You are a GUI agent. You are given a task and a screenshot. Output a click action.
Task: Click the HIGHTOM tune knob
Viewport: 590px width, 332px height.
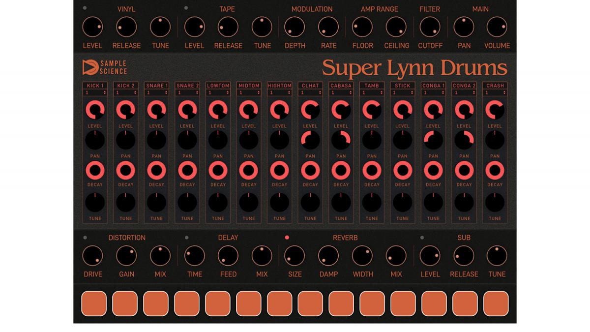point(279,203)
